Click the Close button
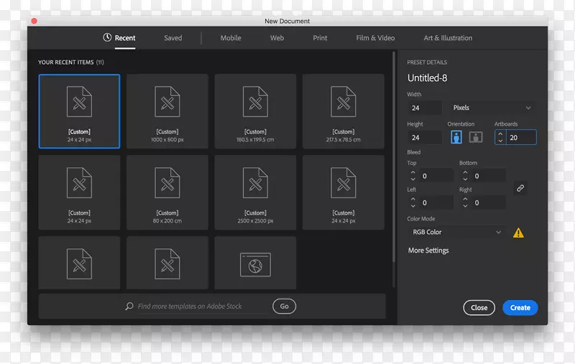The image size is (575, 364). pyautogui.click(x=479, y=307)
